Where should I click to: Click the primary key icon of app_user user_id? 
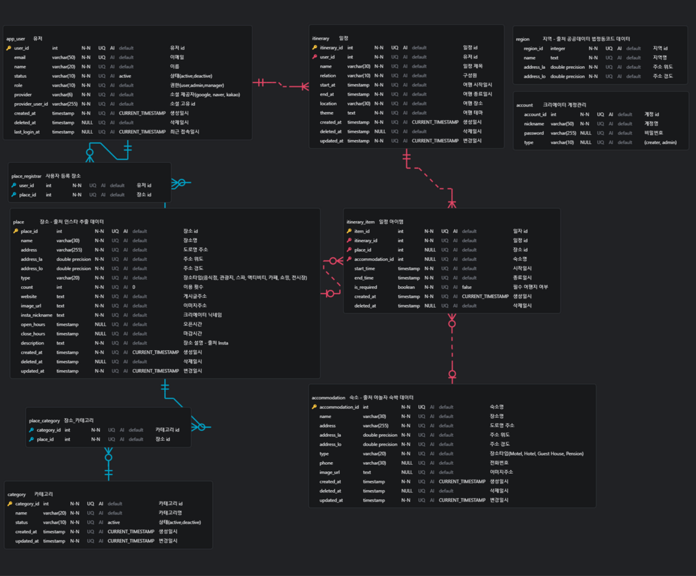point(9,48)
